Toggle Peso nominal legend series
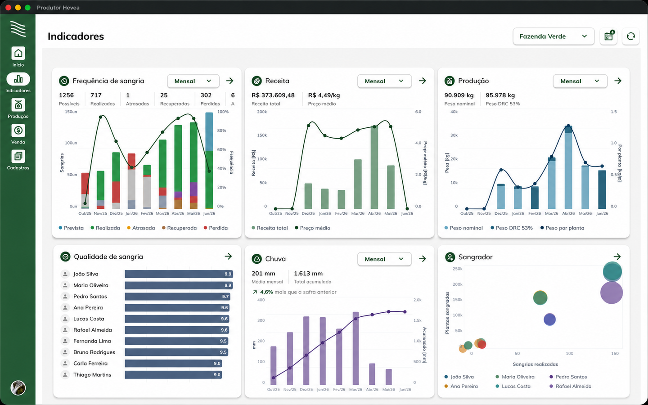The height and width of the screenshot is (405, 648). (x=463, y=228)
